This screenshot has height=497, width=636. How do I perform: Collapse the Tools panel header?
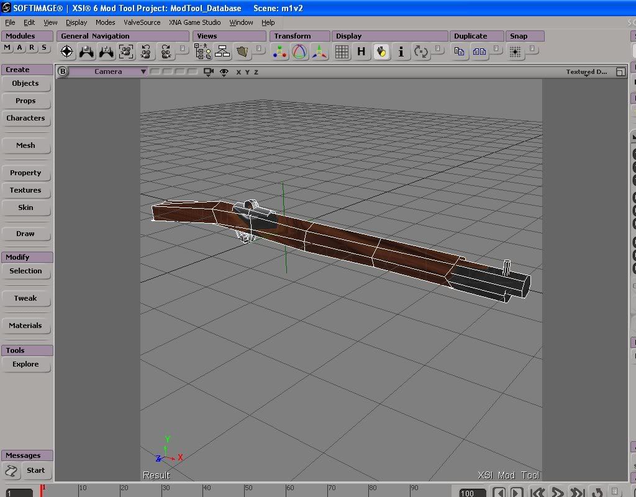(27, 350)
